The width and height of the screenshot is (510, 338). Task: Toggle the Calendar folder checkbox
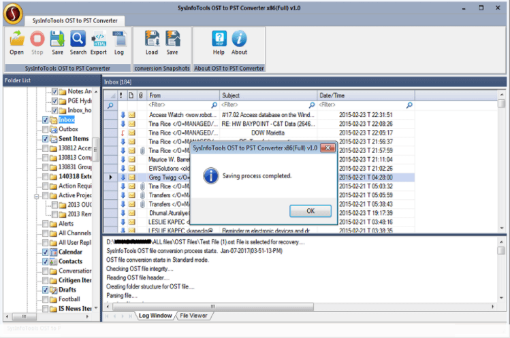point(45,252)
